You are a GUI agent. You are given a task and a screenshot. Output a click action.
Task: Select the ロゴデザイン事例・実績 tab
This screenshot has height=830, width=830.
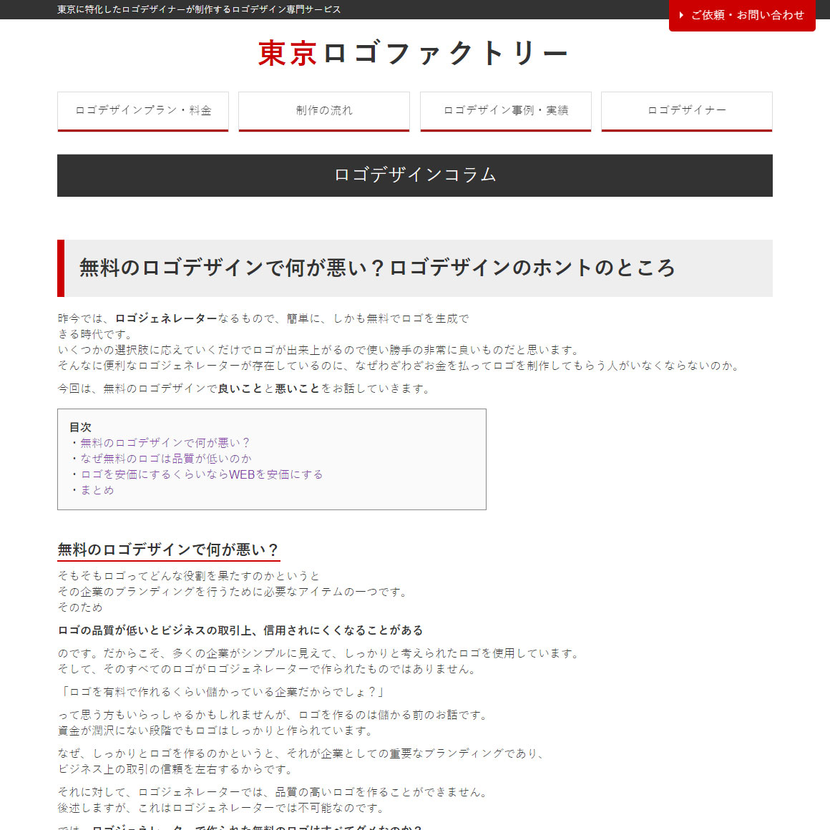(x=505, y=110)
